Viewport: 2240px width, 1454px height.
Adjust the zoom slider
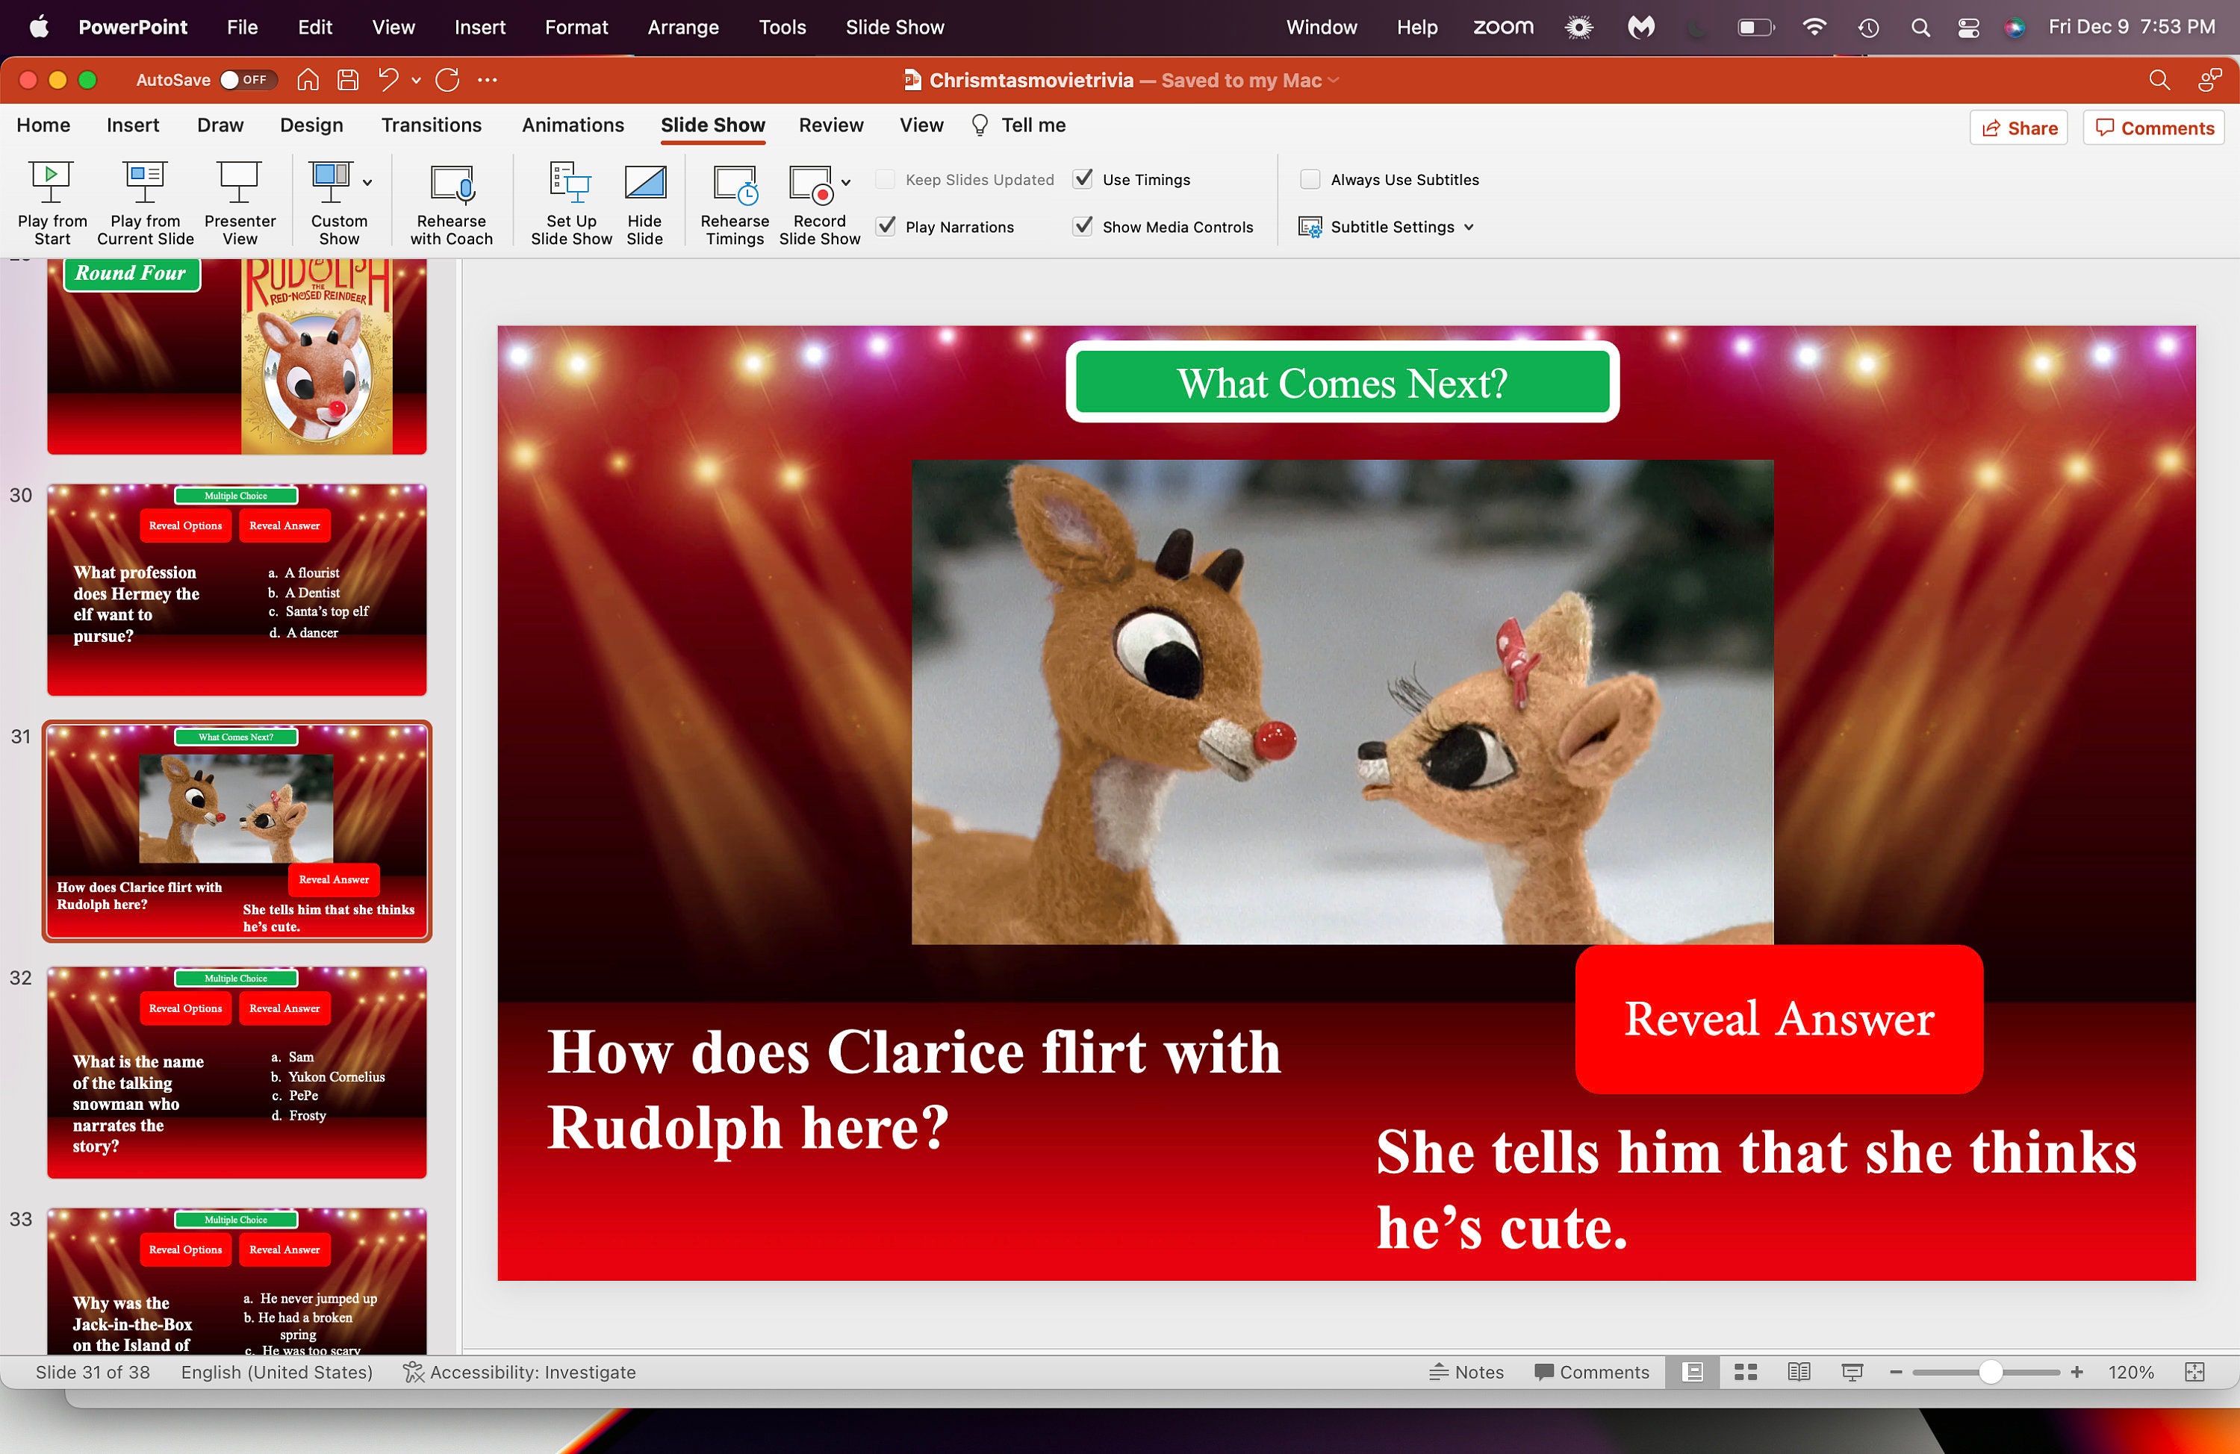(x=1988, y=1372)
